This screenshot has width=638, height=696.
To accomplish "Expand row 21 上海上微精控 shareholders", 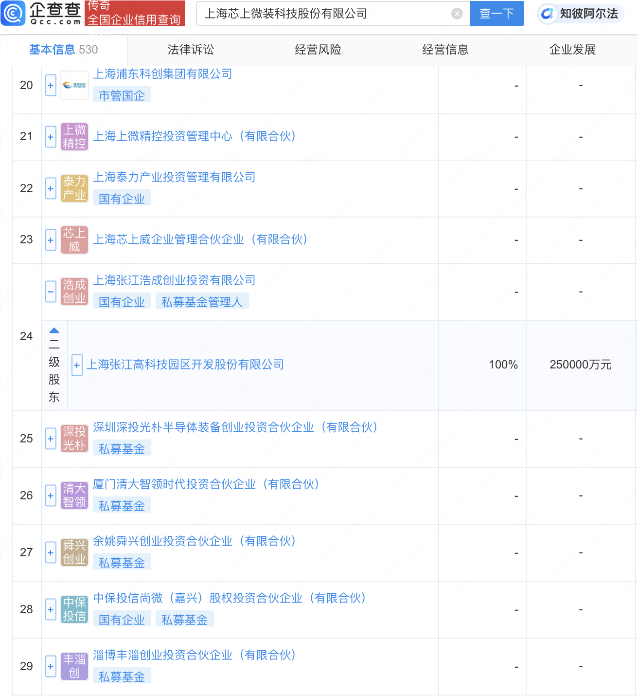I will (x=51, y=137).
